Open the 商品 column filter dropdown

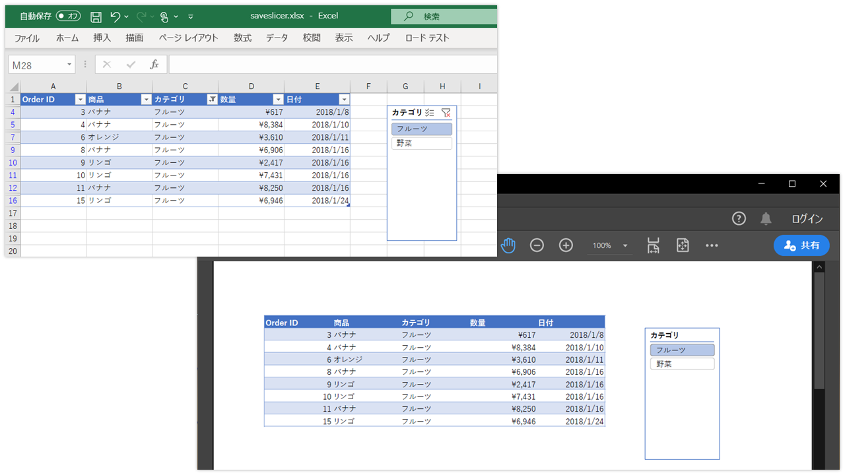pyautogui.click(x=147, y=100)
